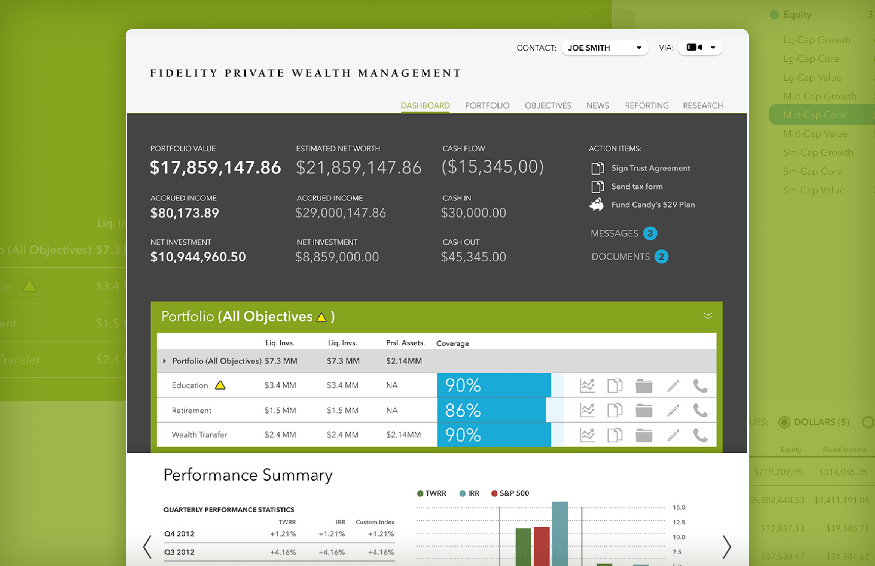Click the Sign Trust Agreement document icon
The image size is (875, 566).
[x=598, y=168]
